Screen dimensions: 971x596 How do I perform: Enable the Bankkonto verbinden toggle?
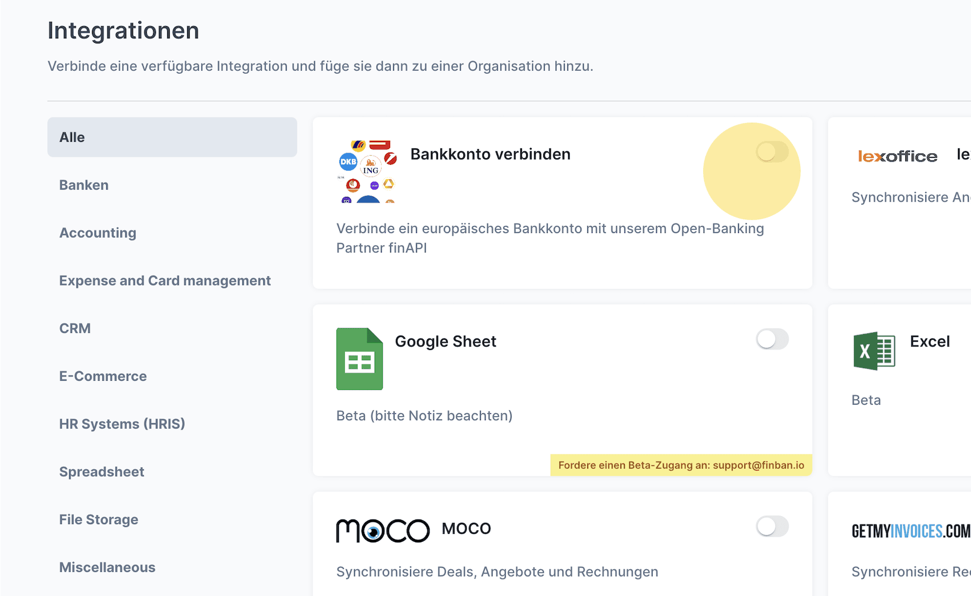pos(772,152)
